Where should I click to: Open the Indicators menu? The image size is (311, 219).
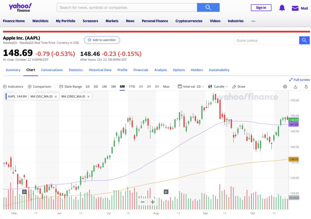pos(13,87)
